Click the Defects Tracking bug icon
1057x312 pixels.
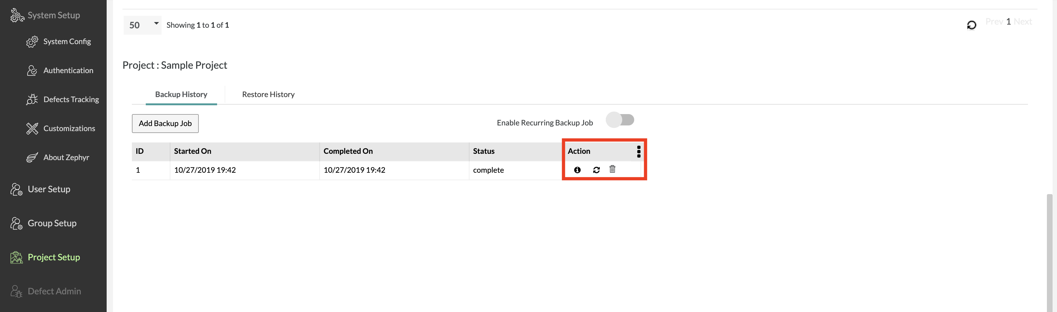click(x=32, y=100)
